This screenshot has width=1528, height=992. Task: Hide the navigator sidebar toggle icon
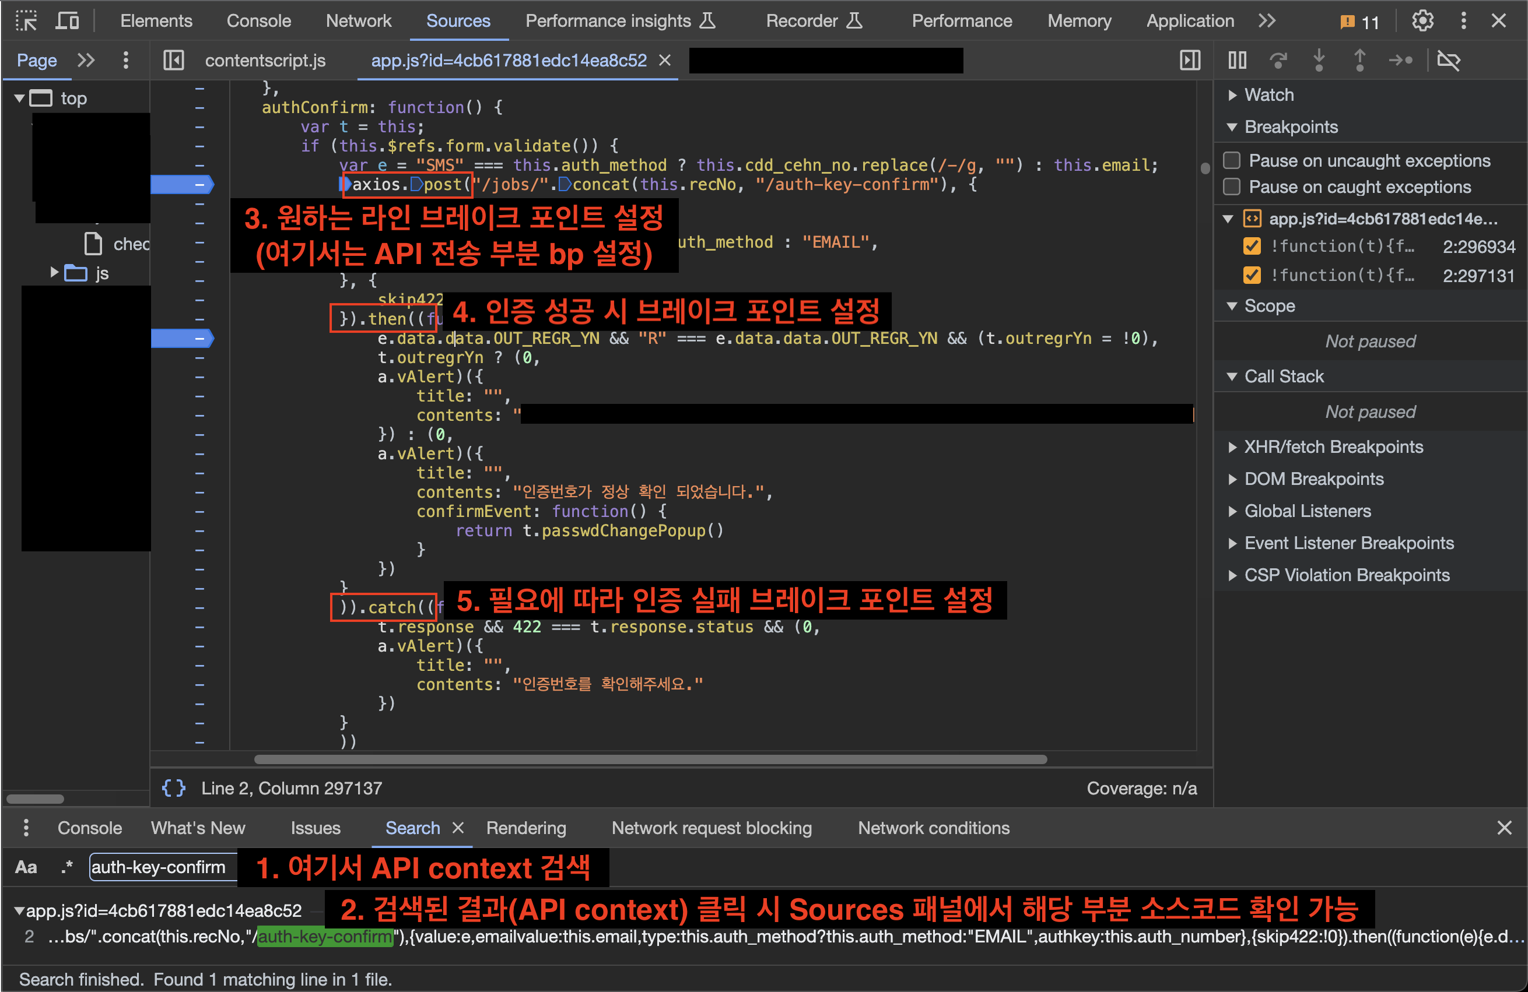click(173, 60)
